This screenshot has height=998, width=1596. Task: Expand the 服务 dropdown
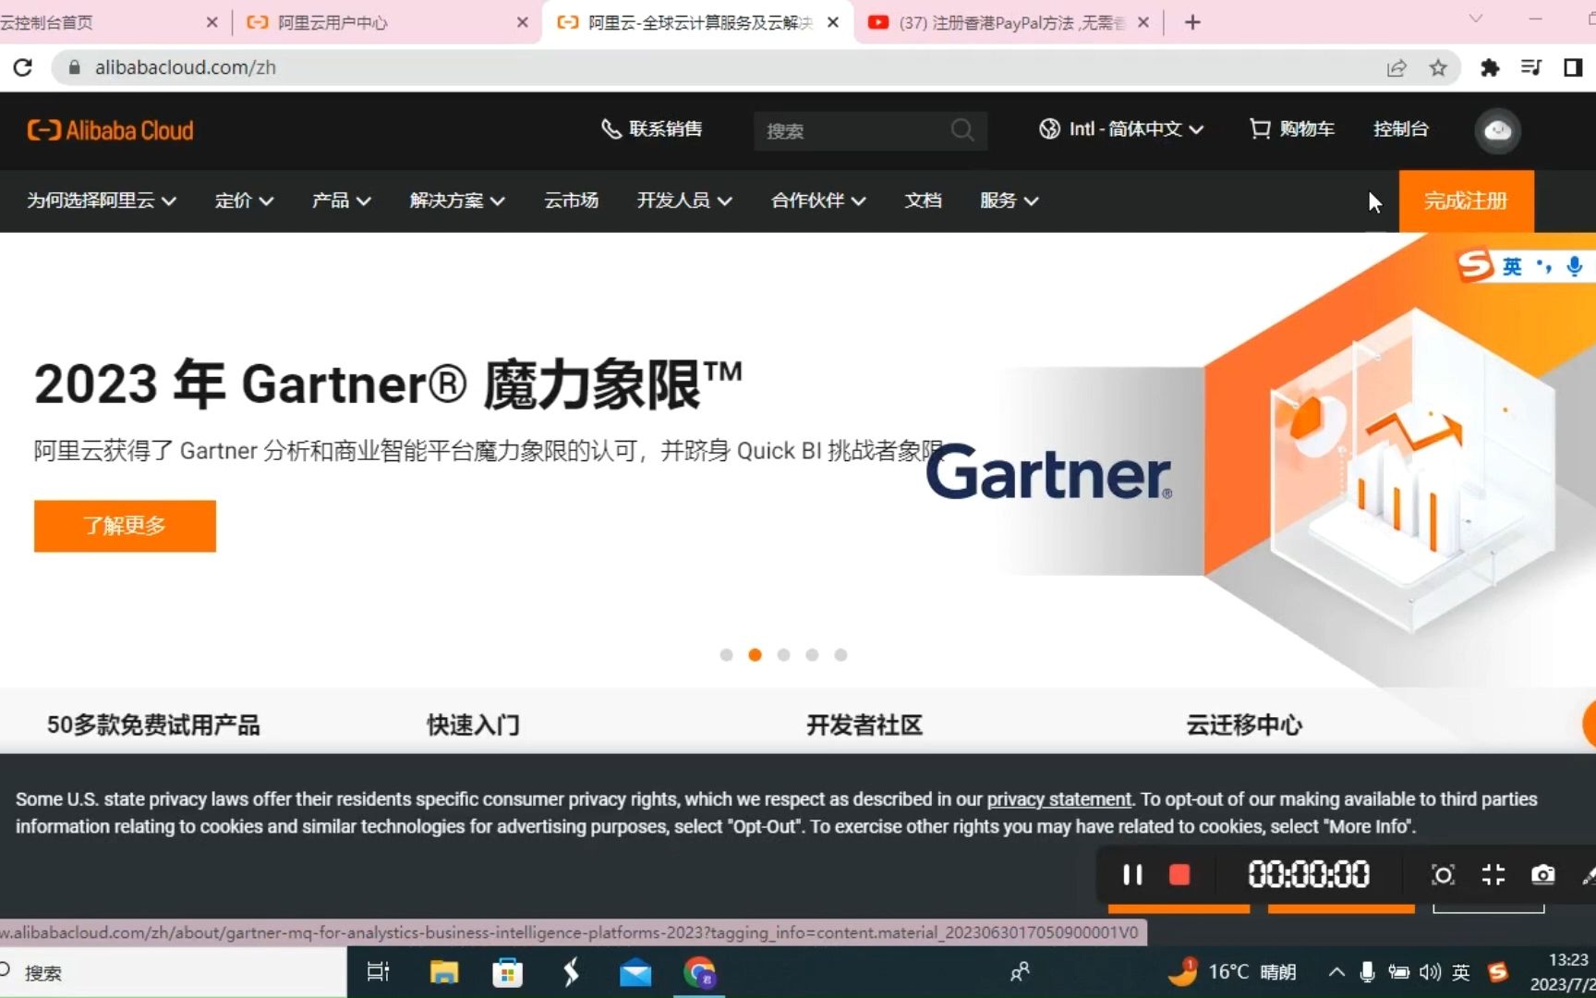tap(1009, 201)
